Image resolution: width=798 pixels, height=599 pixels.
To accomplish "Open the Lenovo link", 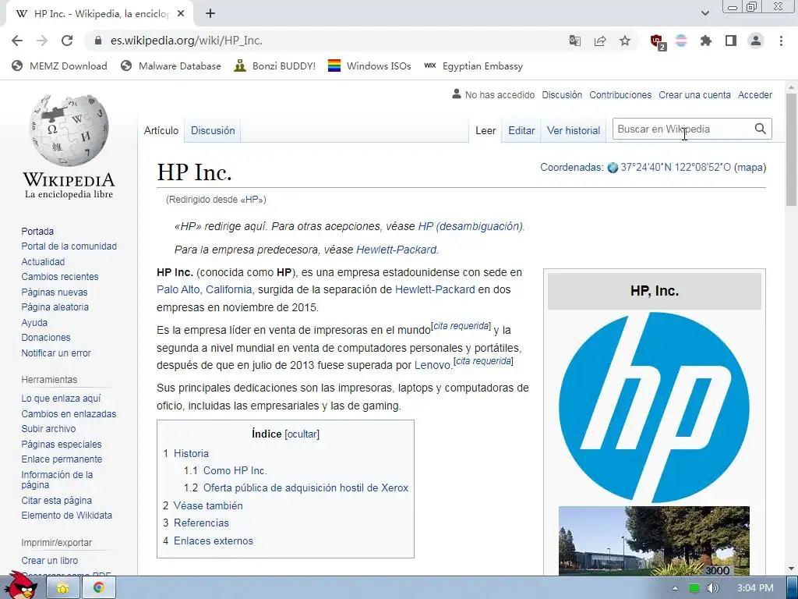I will click(x=433, y=365).
